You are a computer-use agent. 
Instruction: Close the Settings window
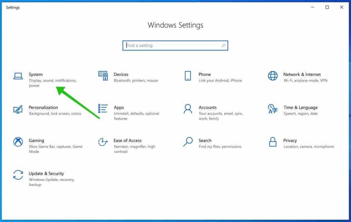(x=342, y=7)
